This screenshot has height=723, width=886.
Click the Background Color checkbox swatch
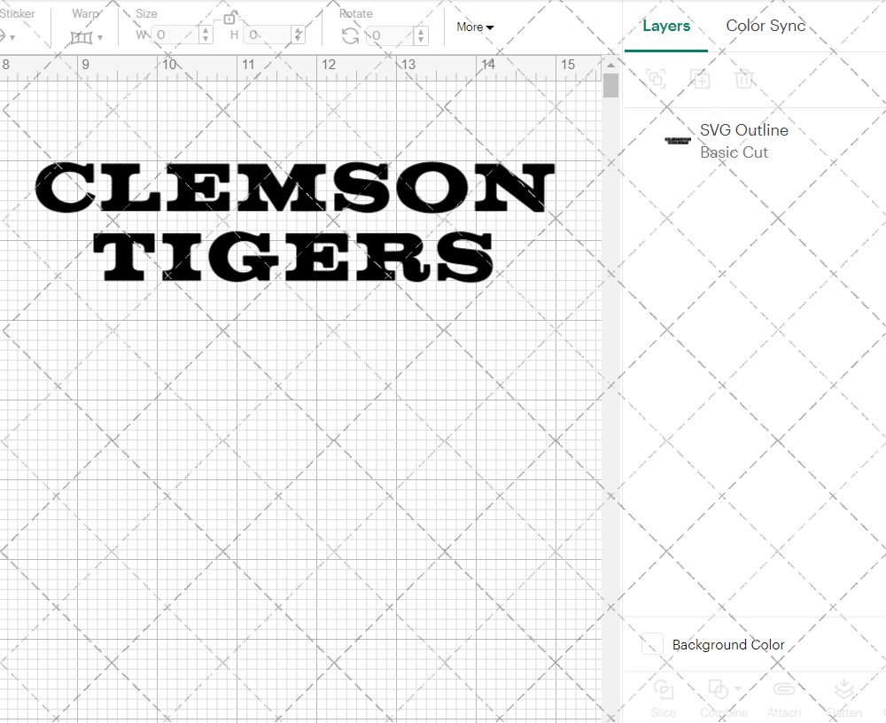pos(651,645)
